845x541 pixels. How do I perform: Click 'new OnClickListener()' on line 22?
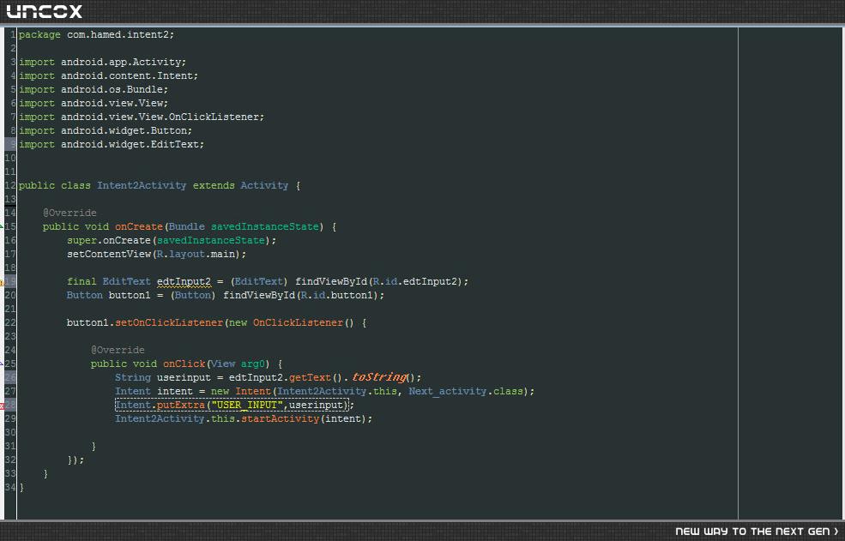point(292,322)
